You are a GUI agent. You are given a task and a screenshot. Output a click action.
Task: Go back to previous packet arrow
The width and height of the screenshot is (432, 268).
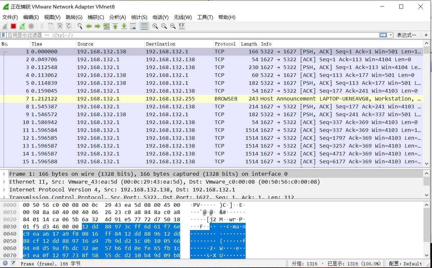[x=89, y=27]
